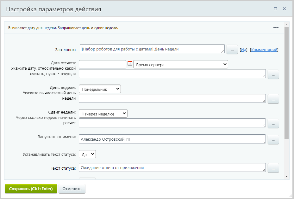Expand the 'Понедельник' day of week dropdown
Image resolution: width=294 pixels, height=199 pixels.
[x=100, y=89]
